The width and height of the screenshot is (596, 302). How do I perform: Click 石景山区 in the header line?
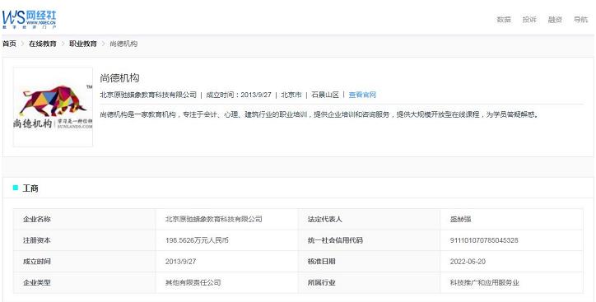coord(325,95)
